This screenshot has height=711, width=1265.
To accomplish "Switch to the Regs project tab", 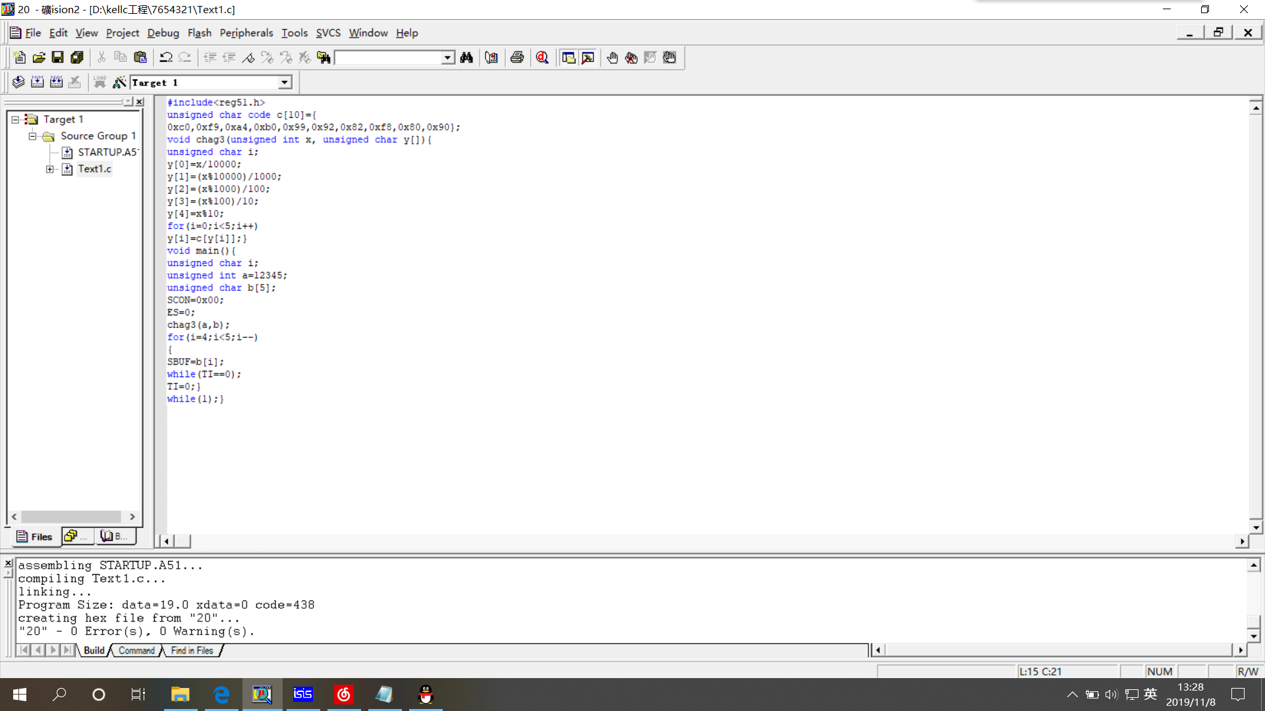I will 77,537.
